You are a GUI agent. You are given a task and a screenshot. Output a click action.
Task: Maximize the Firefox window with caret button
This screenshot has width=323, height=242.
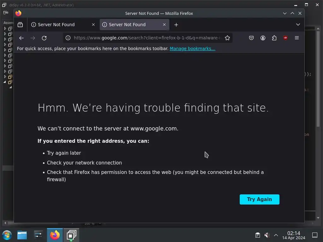click(x=292, y=13)
